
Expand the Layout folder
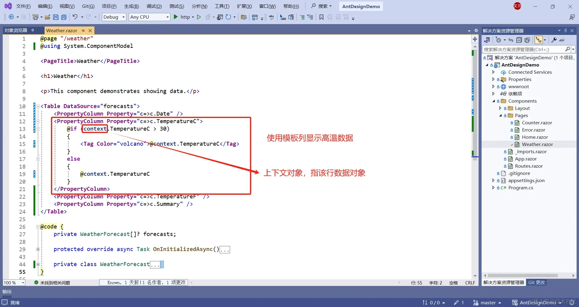[x=500, y=108]
